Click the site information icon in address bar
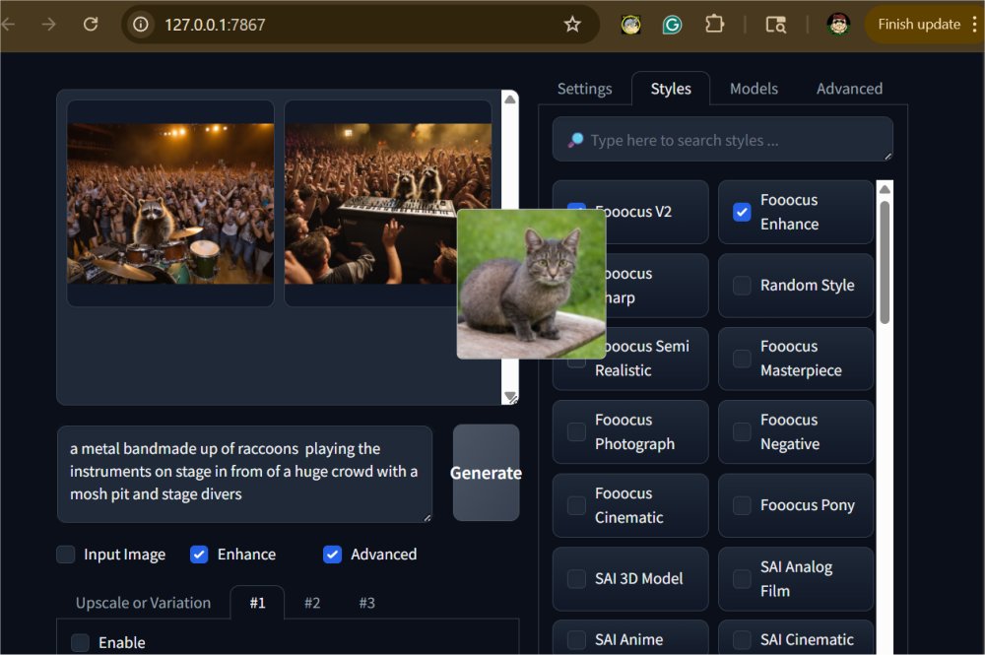The width and height of the screenshot is (985, 655). pyautogui.click(x=141, y=25)
